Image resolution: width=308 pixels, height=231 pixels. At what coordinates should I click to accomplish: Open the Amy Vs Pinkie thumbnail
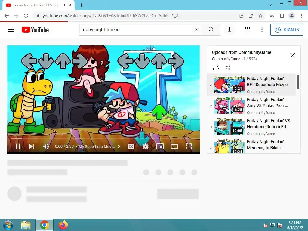229,105
